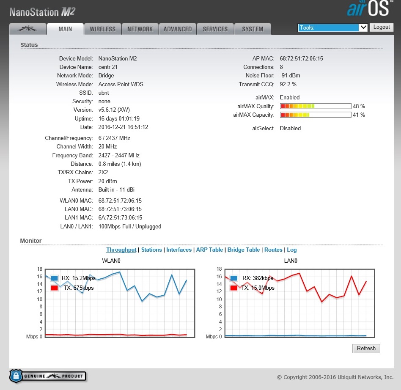This screenshot has width=401, height=390.
Task: Open the NETWORK tab
Action: pyautogui.click(x=140, y=29)
